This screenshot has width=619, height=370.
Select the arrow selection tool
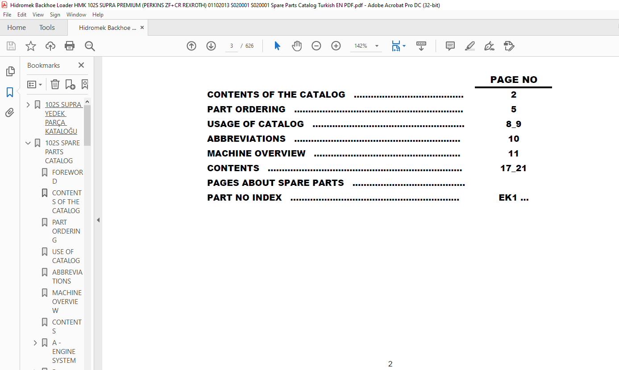277,46
